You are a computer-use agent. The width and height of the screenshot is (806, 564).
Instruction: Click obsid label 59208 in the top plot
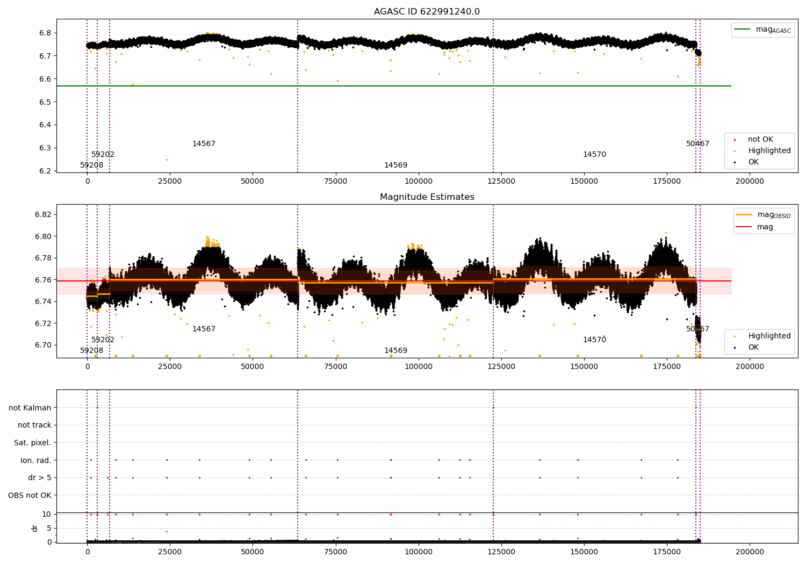tap(91, 165)
